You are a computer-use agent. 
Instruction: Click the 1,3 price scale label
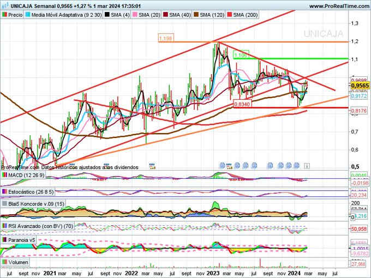(355, 23)
